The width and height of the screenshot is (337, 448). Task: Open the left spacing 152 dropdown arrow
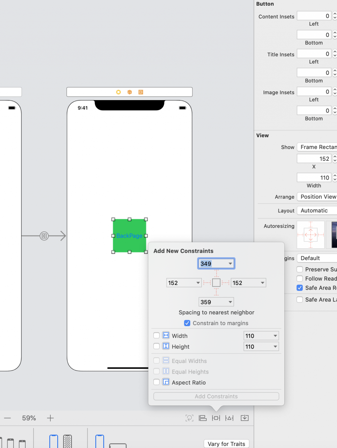(198, 283)
